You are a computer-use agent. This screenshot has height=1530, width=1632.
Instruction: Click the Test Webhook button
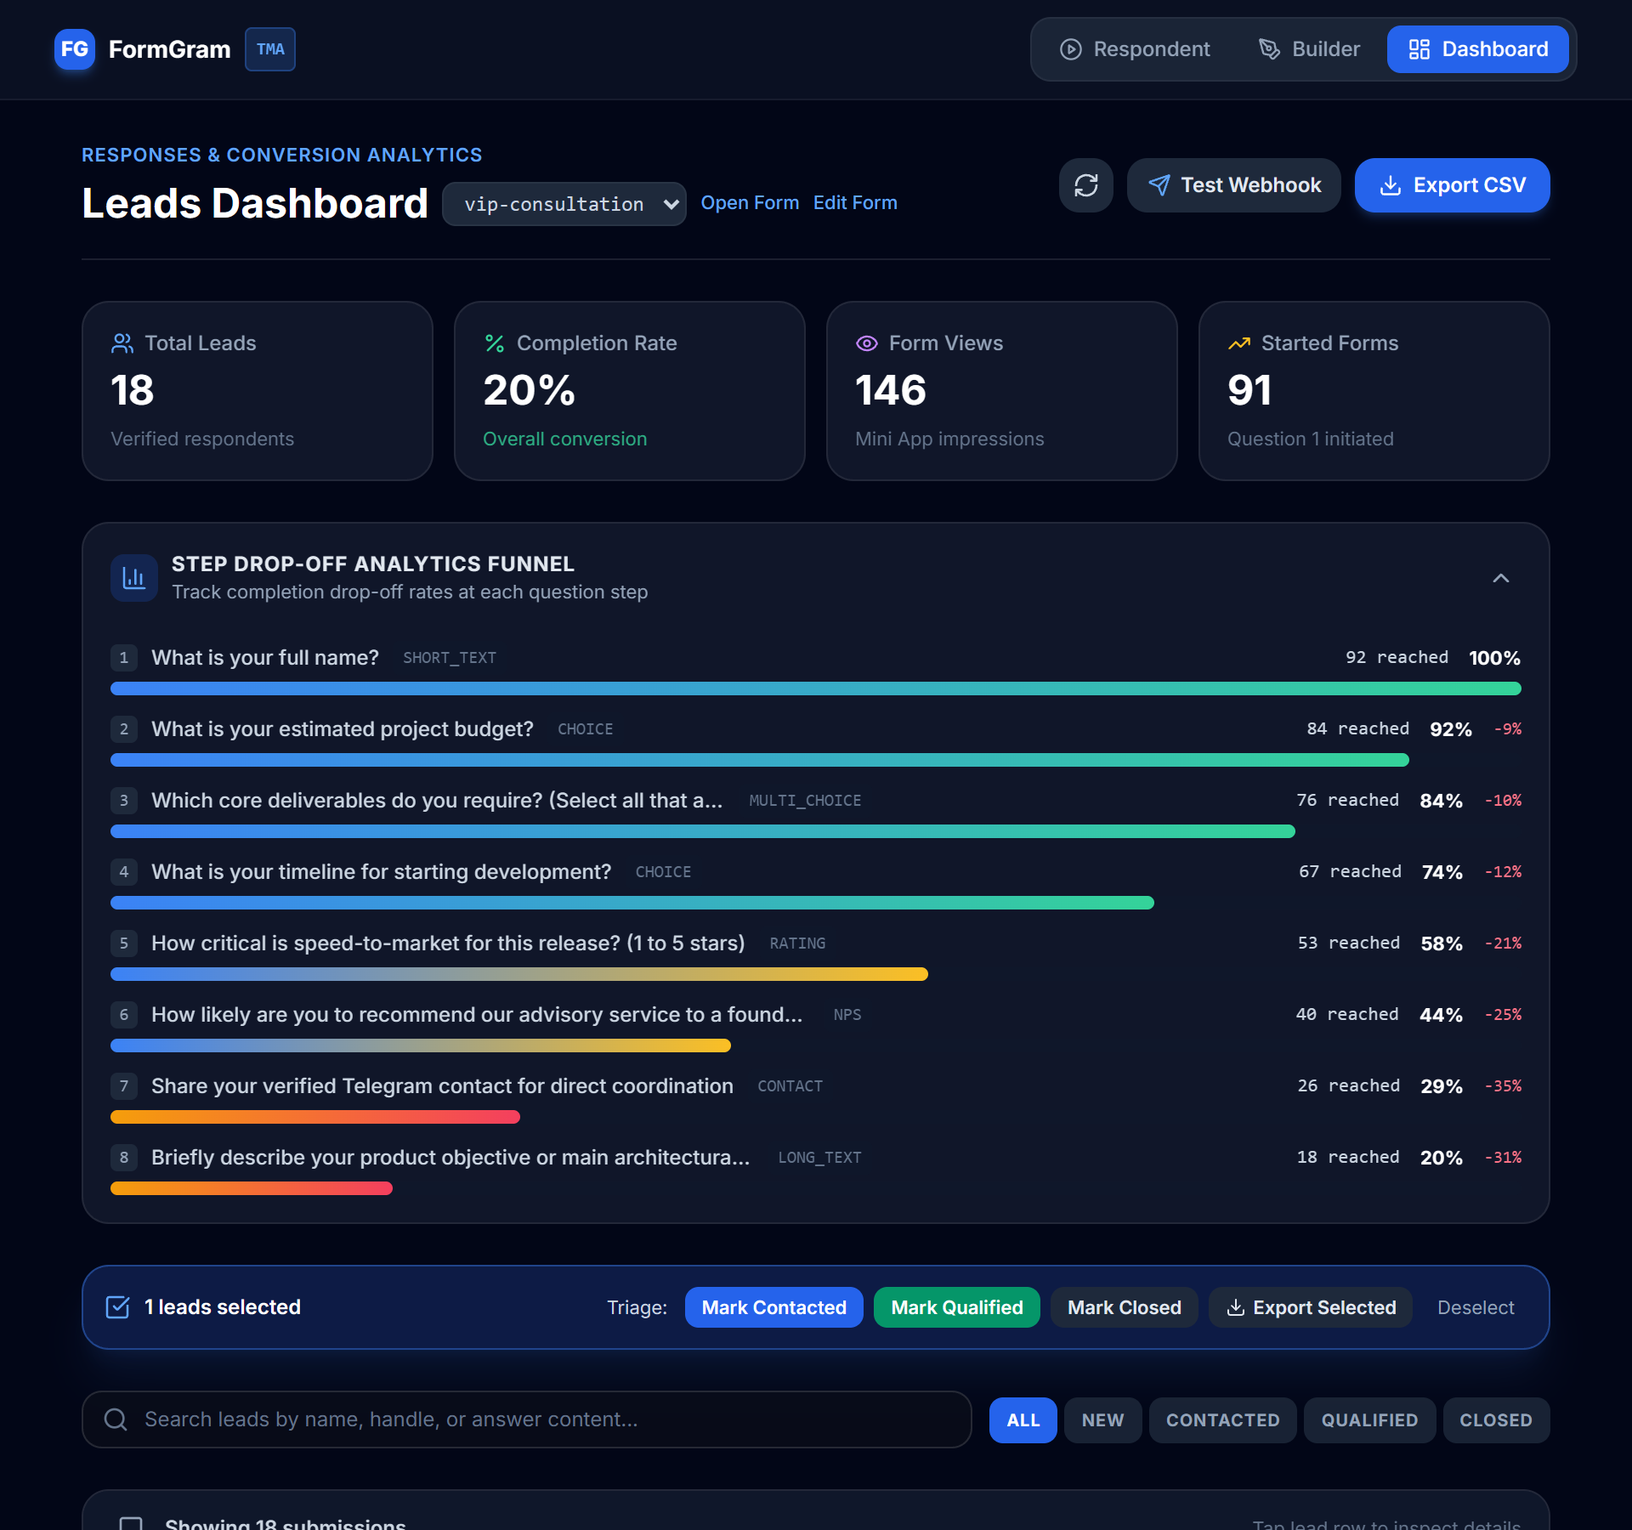(1234, 185)
